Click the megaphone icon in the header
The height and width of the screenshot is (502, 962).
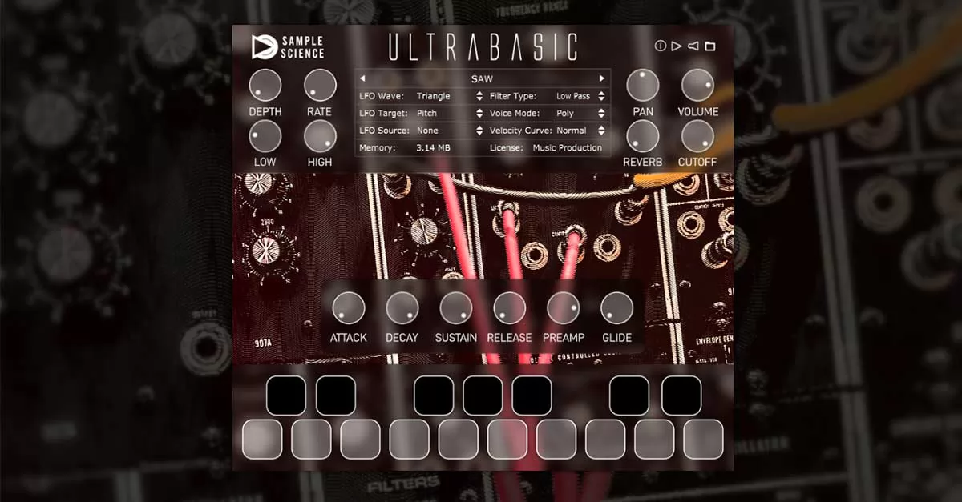(693, 46)
